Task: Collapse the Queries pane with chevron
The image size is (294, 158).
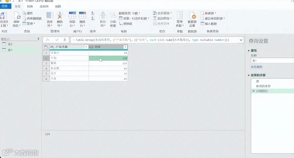Action: (39, 39)
